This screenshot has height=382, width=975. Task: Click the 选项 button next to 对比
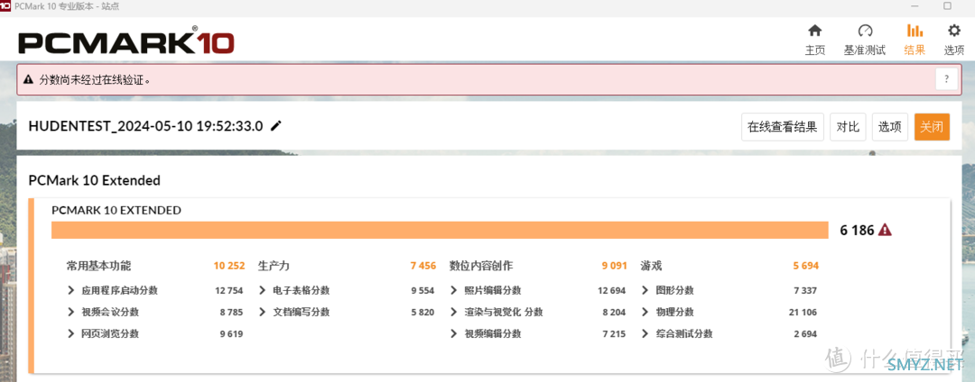point(889,127)
